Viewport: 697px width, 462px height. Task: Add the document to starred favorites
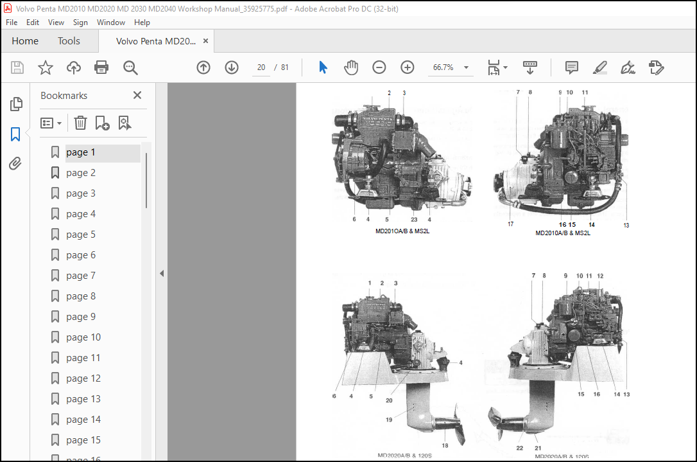point(46,67)
